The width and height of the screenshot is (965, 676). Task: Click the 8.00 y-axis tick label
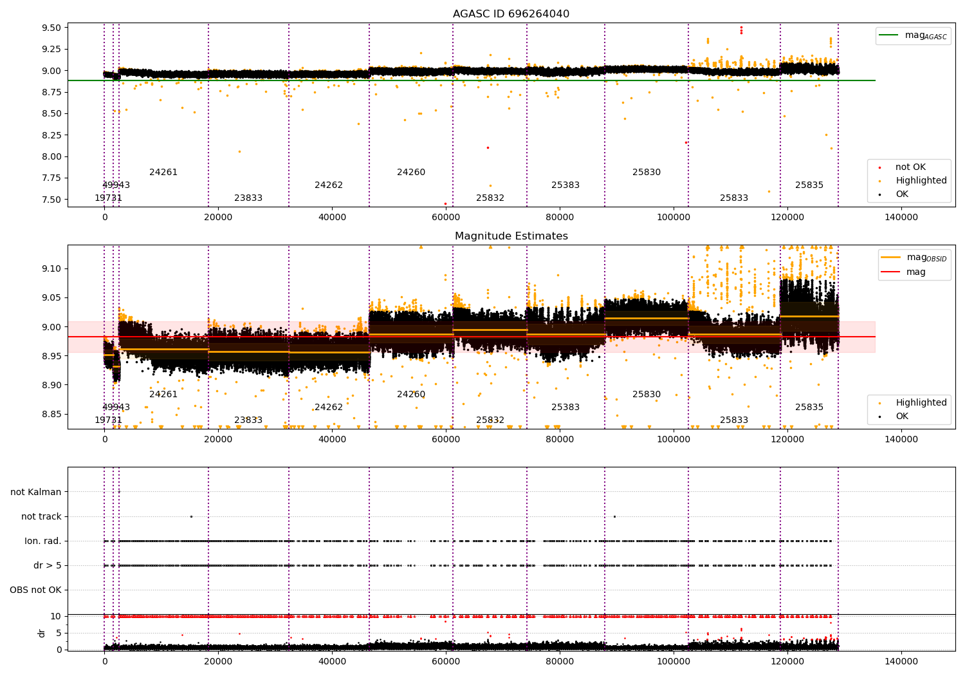pyautogui.click(x=52, y=156)
